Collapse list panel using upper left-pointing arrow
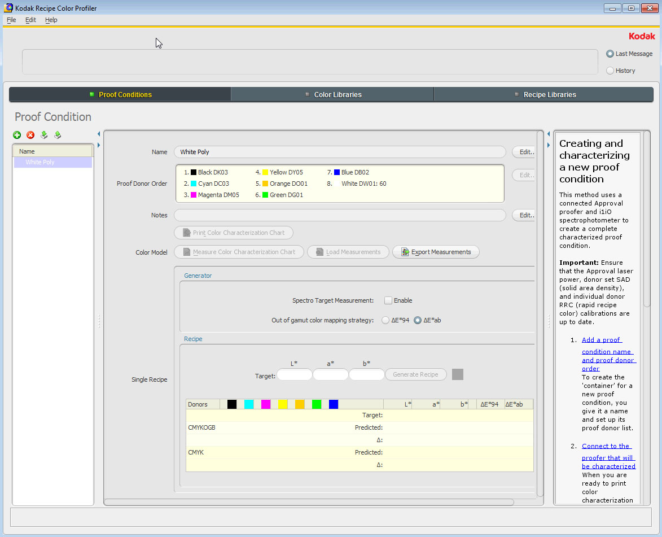The width and height of the screenshot is (662, 537). [x=99, y=134]
